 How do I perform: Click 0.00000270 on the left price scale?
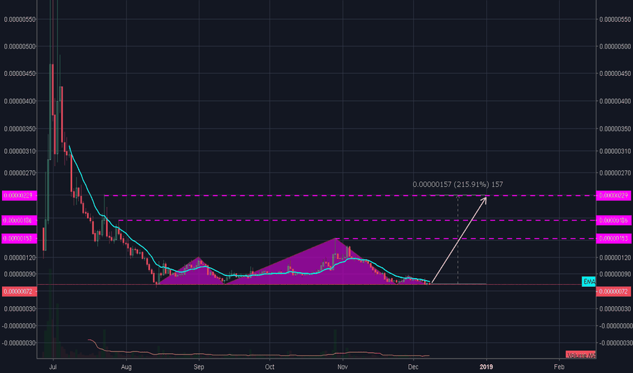click(20, 173)
